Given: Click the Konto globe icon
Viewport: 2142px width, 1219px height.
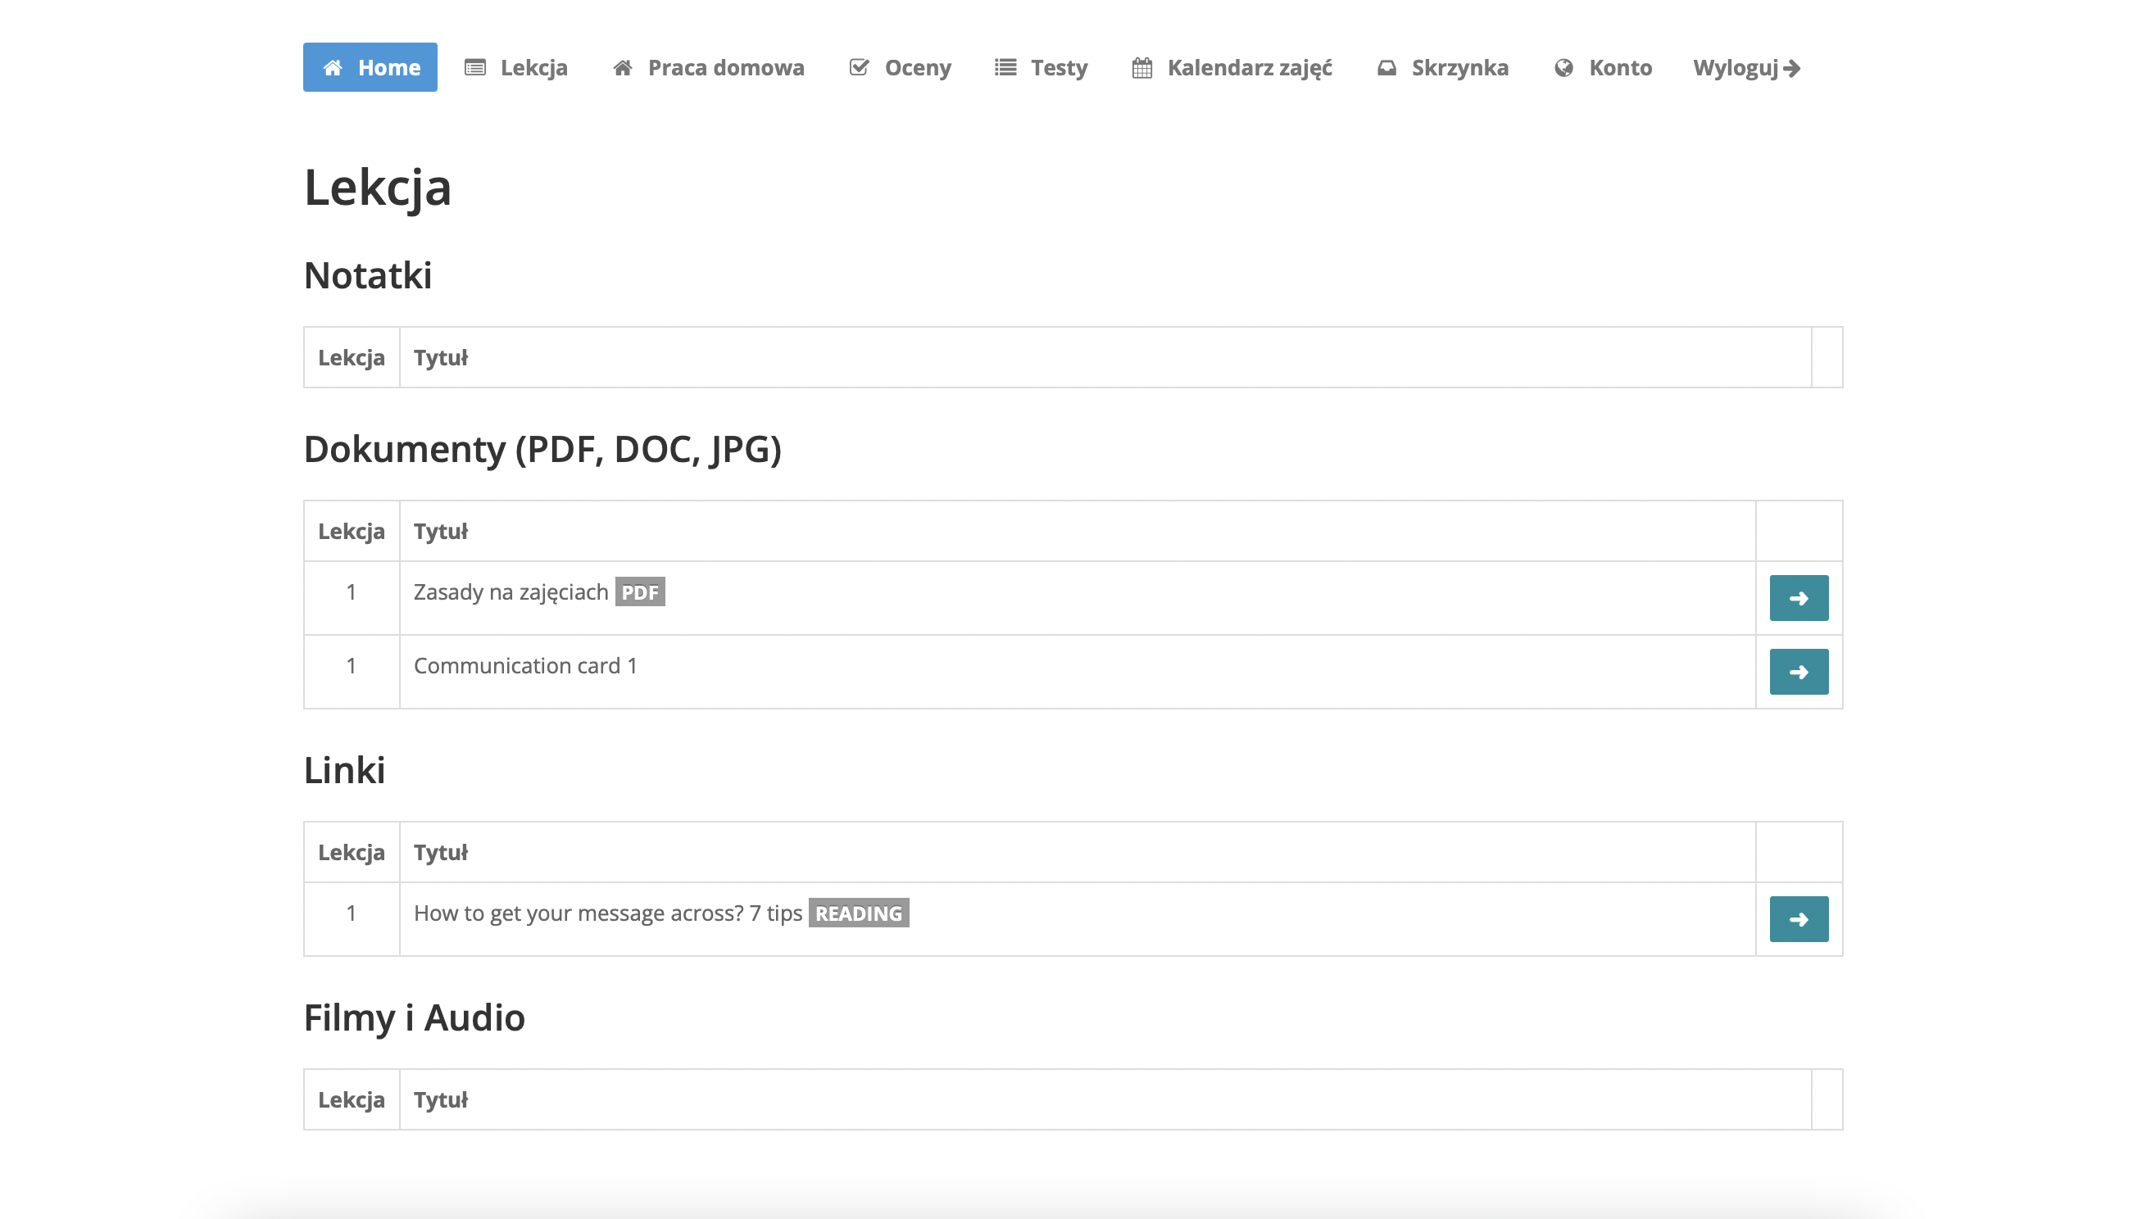Looking at the screenshot, I should (x=1563, y=68).
